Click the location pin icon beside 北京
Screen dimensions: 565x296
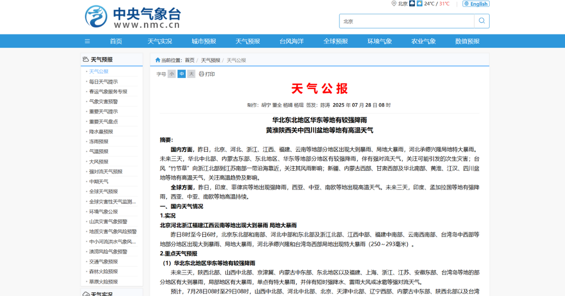394,3
